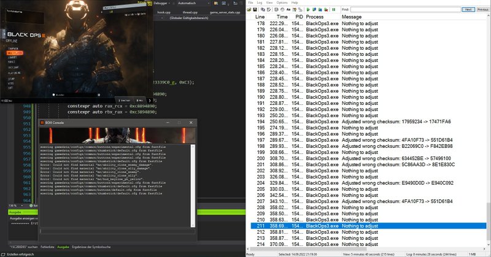Click the yellow icon left of Debugger

(x=150, y=4)
